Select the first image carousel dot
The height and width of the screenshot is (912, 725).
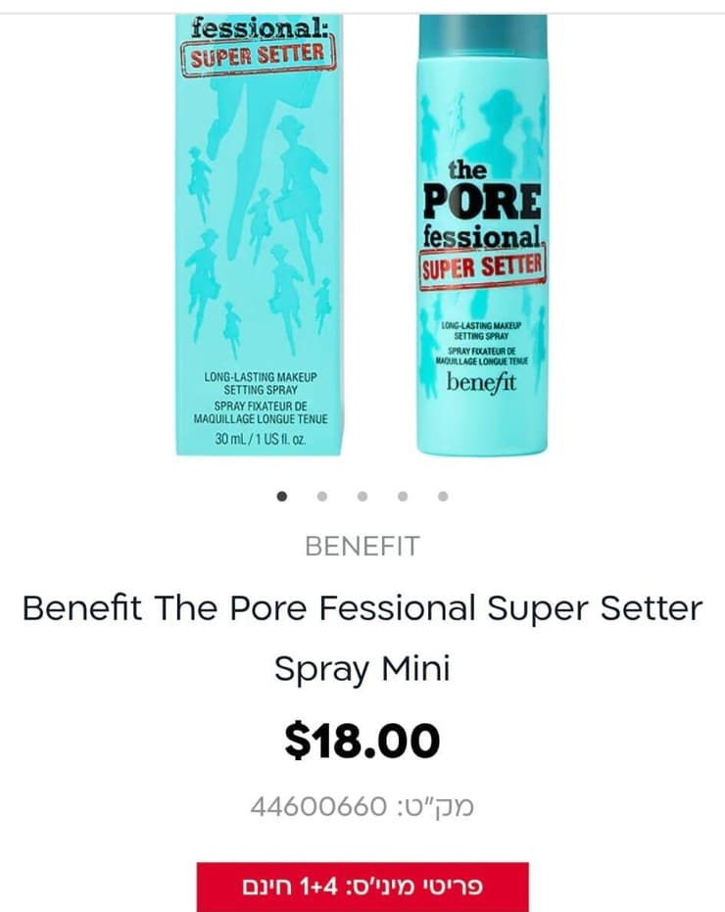click(x=282, y=496)
